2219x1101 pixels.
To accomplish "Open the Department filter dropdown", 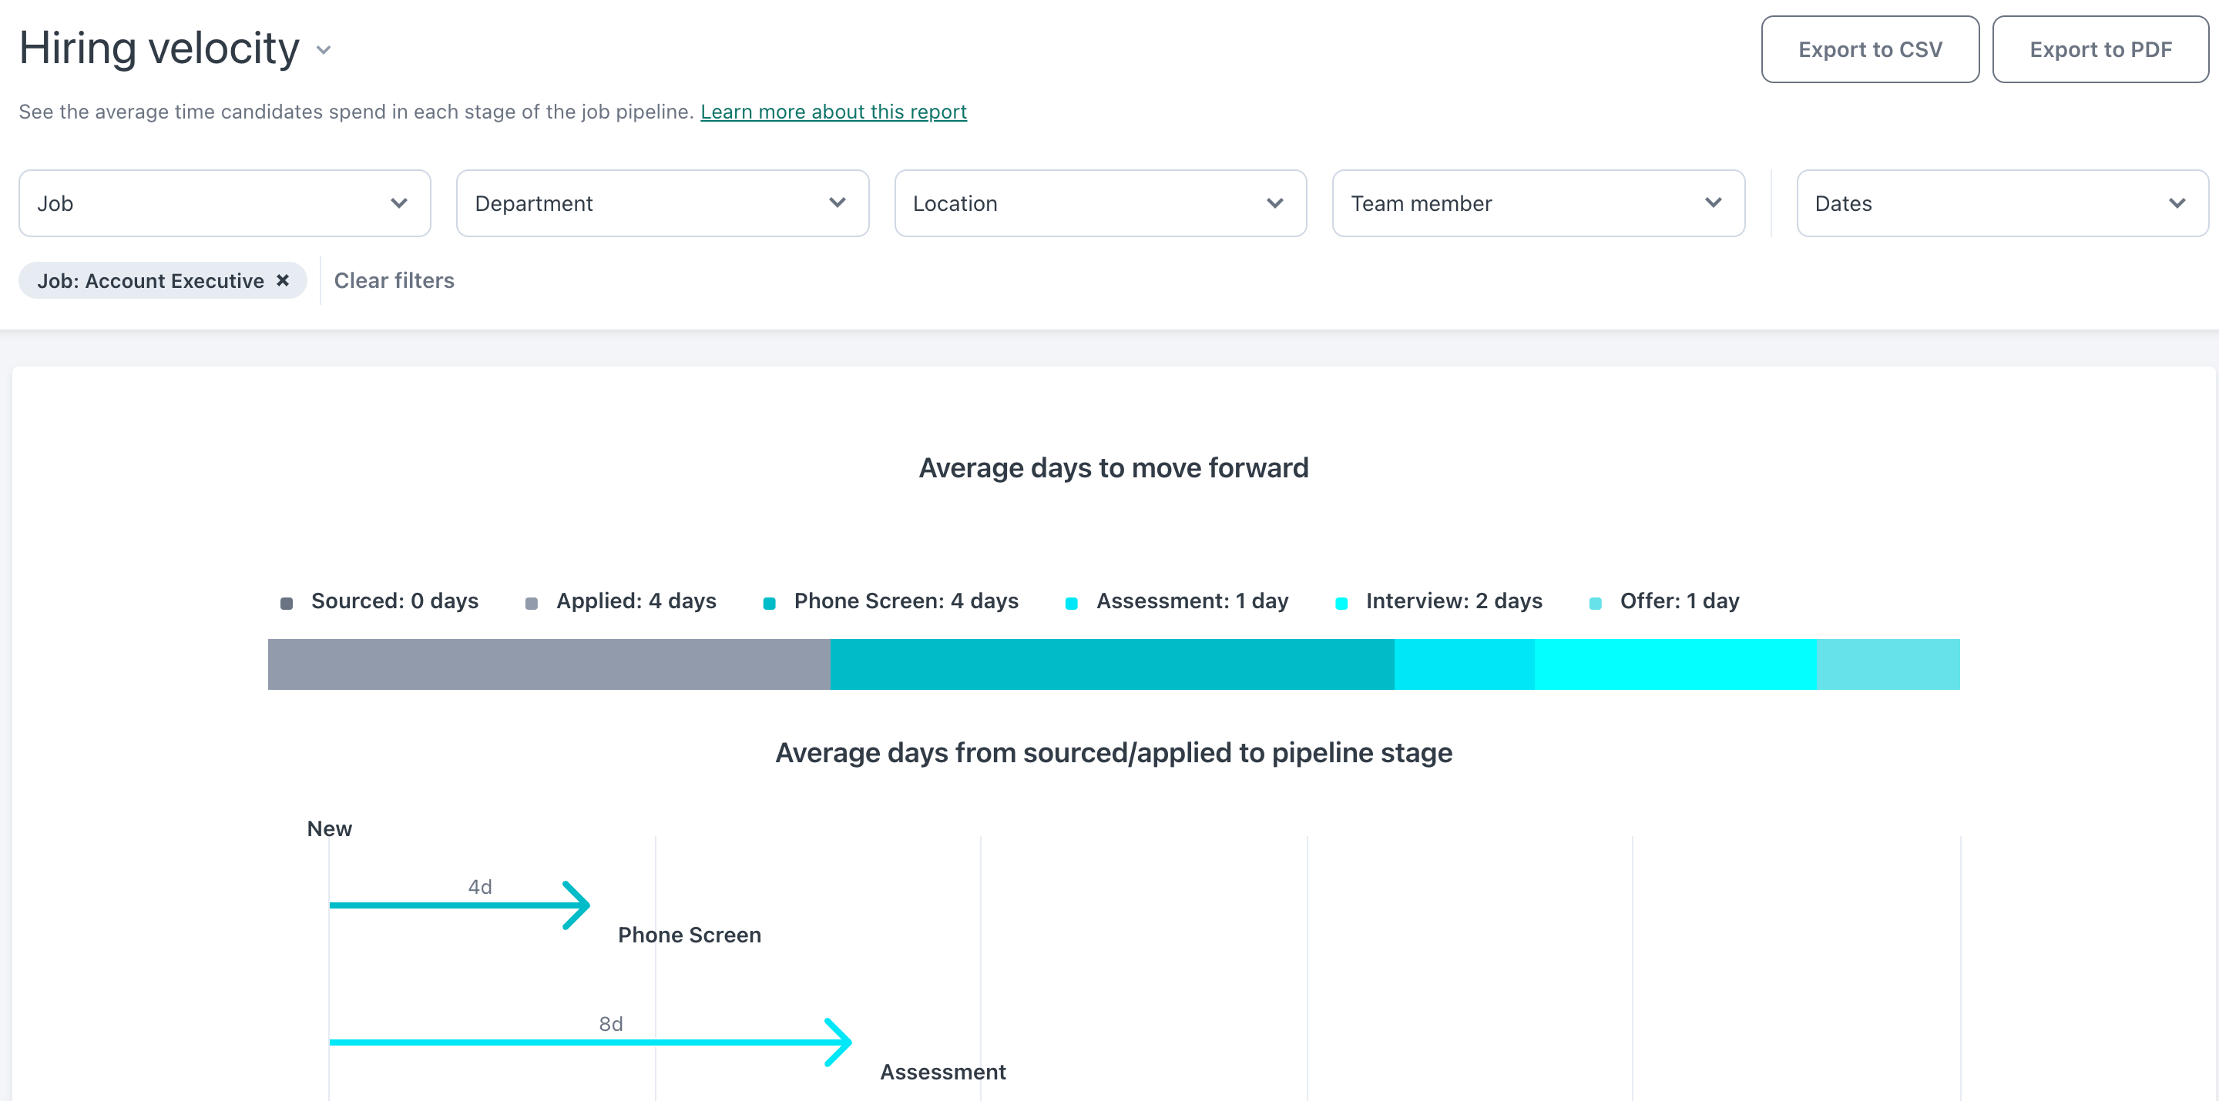I will 663,203.
